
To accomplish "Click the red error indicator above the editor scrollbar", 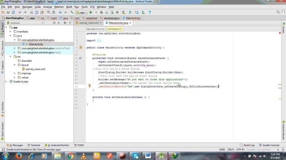I will (x=280, y=33).
